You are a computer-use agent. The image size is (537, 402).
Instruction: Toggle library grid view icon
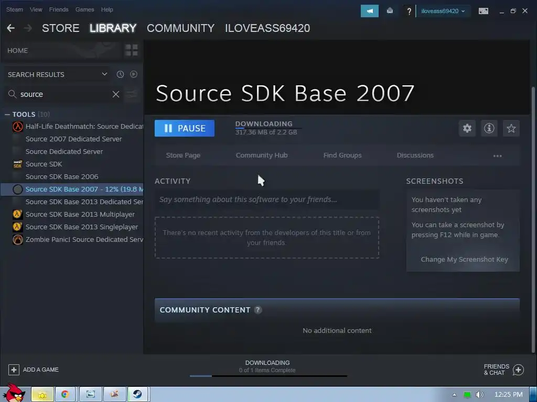point(131,50)
